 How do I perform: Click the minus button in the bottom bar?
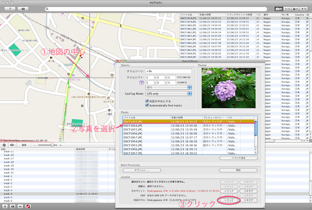click(x=20, y=207)
